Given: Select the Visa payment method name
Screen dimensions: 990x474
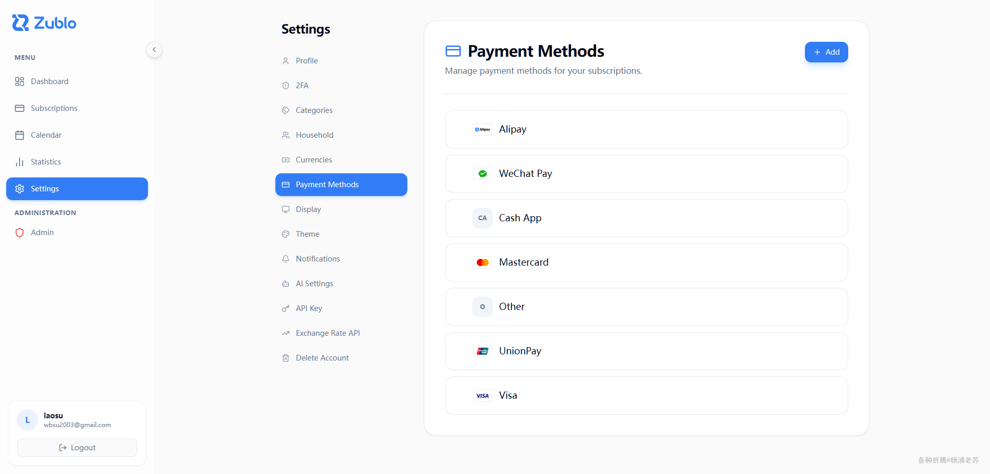Looking at the screenshot, I should [508, 396].
